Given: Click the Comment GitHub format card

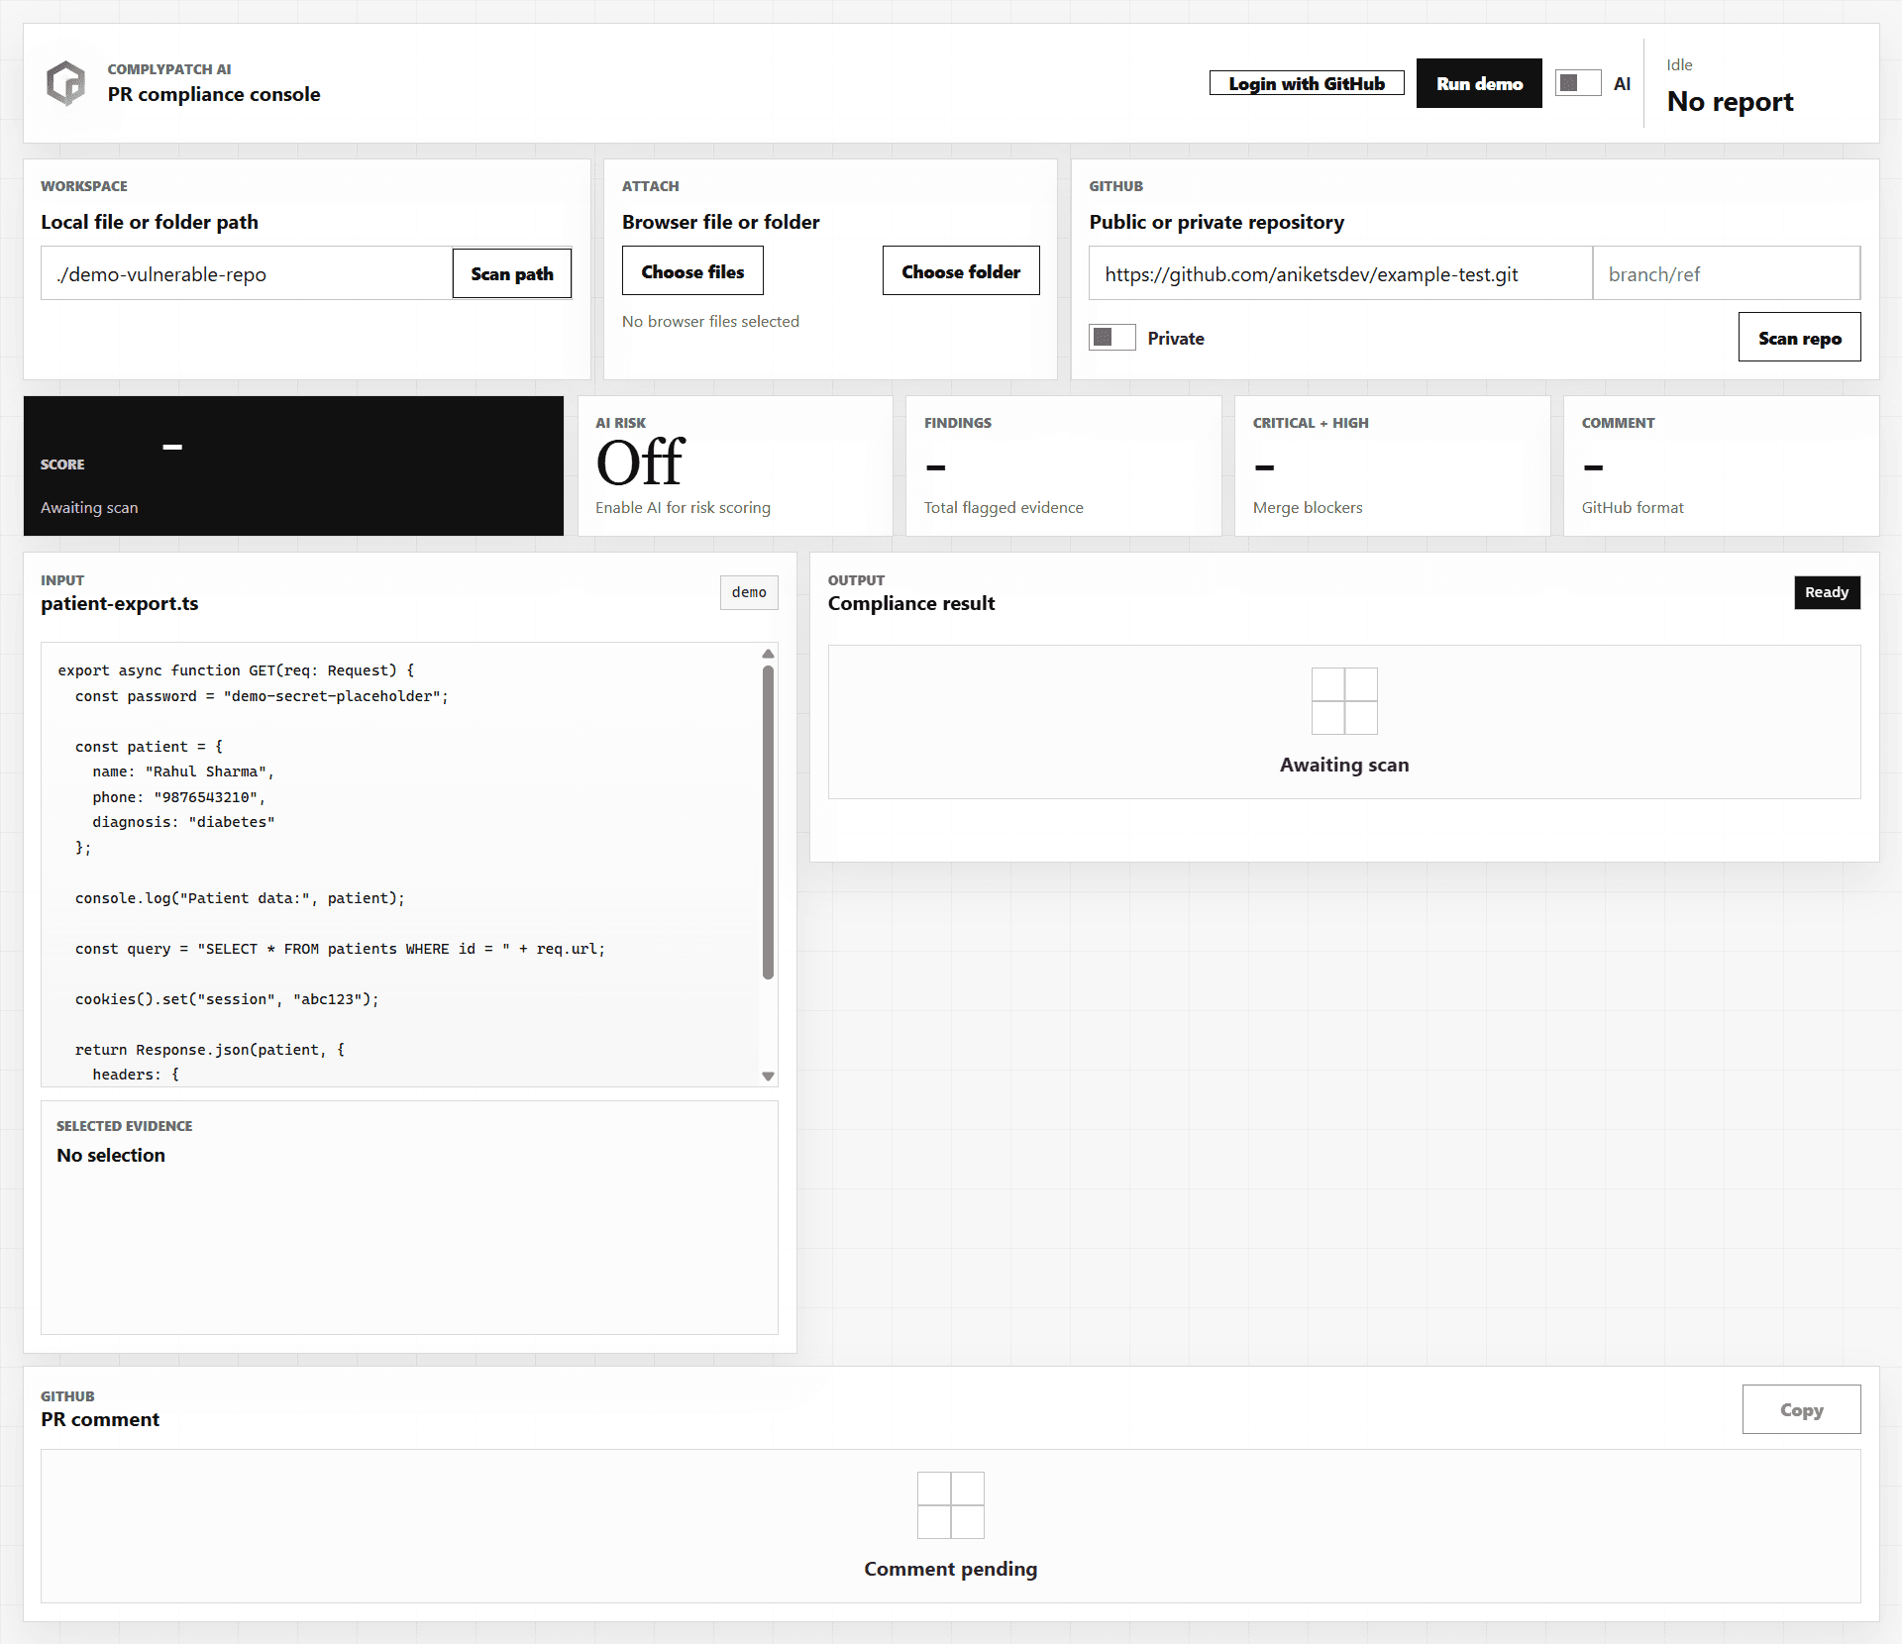Looking at the screenshot, I should pyautogui.click(x=1721, y=465).
